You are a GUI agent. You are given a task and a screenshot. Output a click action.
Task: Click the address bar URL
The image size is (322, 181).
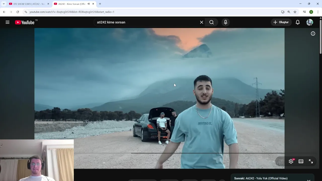72,12
